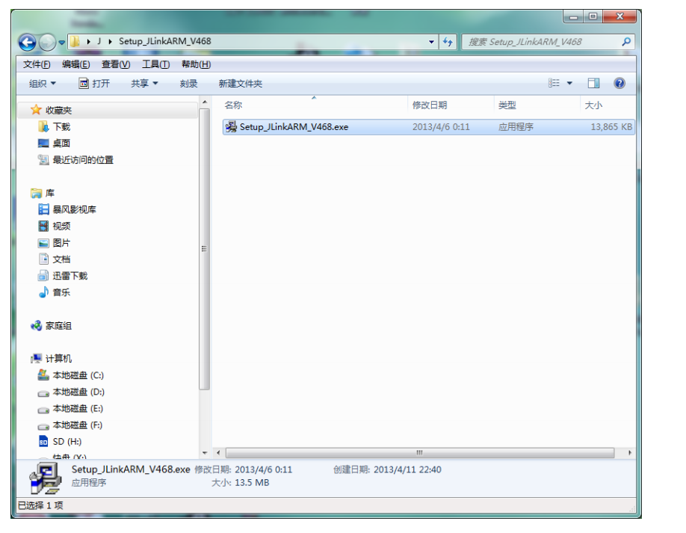Expand the 组织 dropdown
The width and height of the screenshot is (686, 533).
click(42, 83)
